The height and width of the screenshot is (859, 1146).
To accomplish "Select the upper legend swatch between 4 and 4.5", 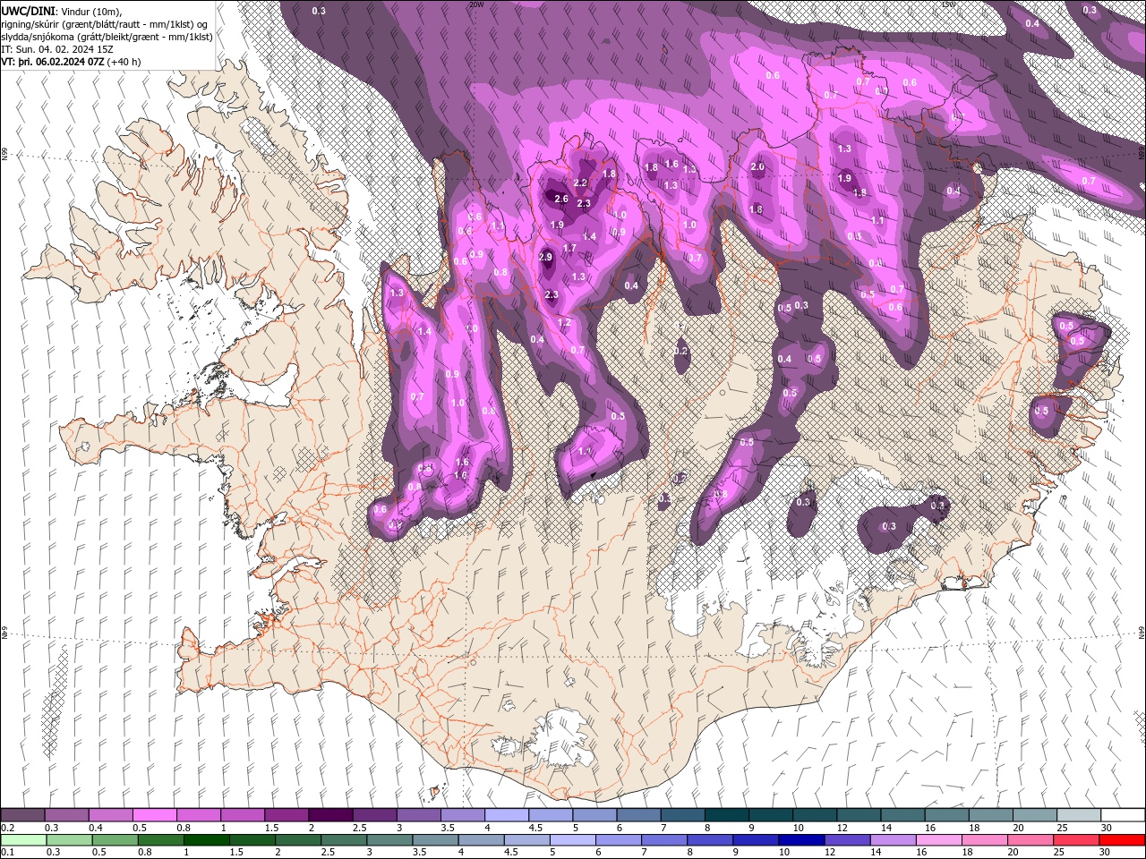I will coord(505,815).
